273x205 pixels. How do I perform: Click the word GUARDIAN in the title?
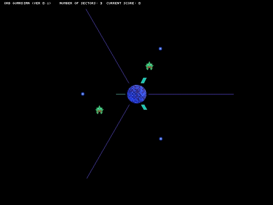click(x=21, y=3)
